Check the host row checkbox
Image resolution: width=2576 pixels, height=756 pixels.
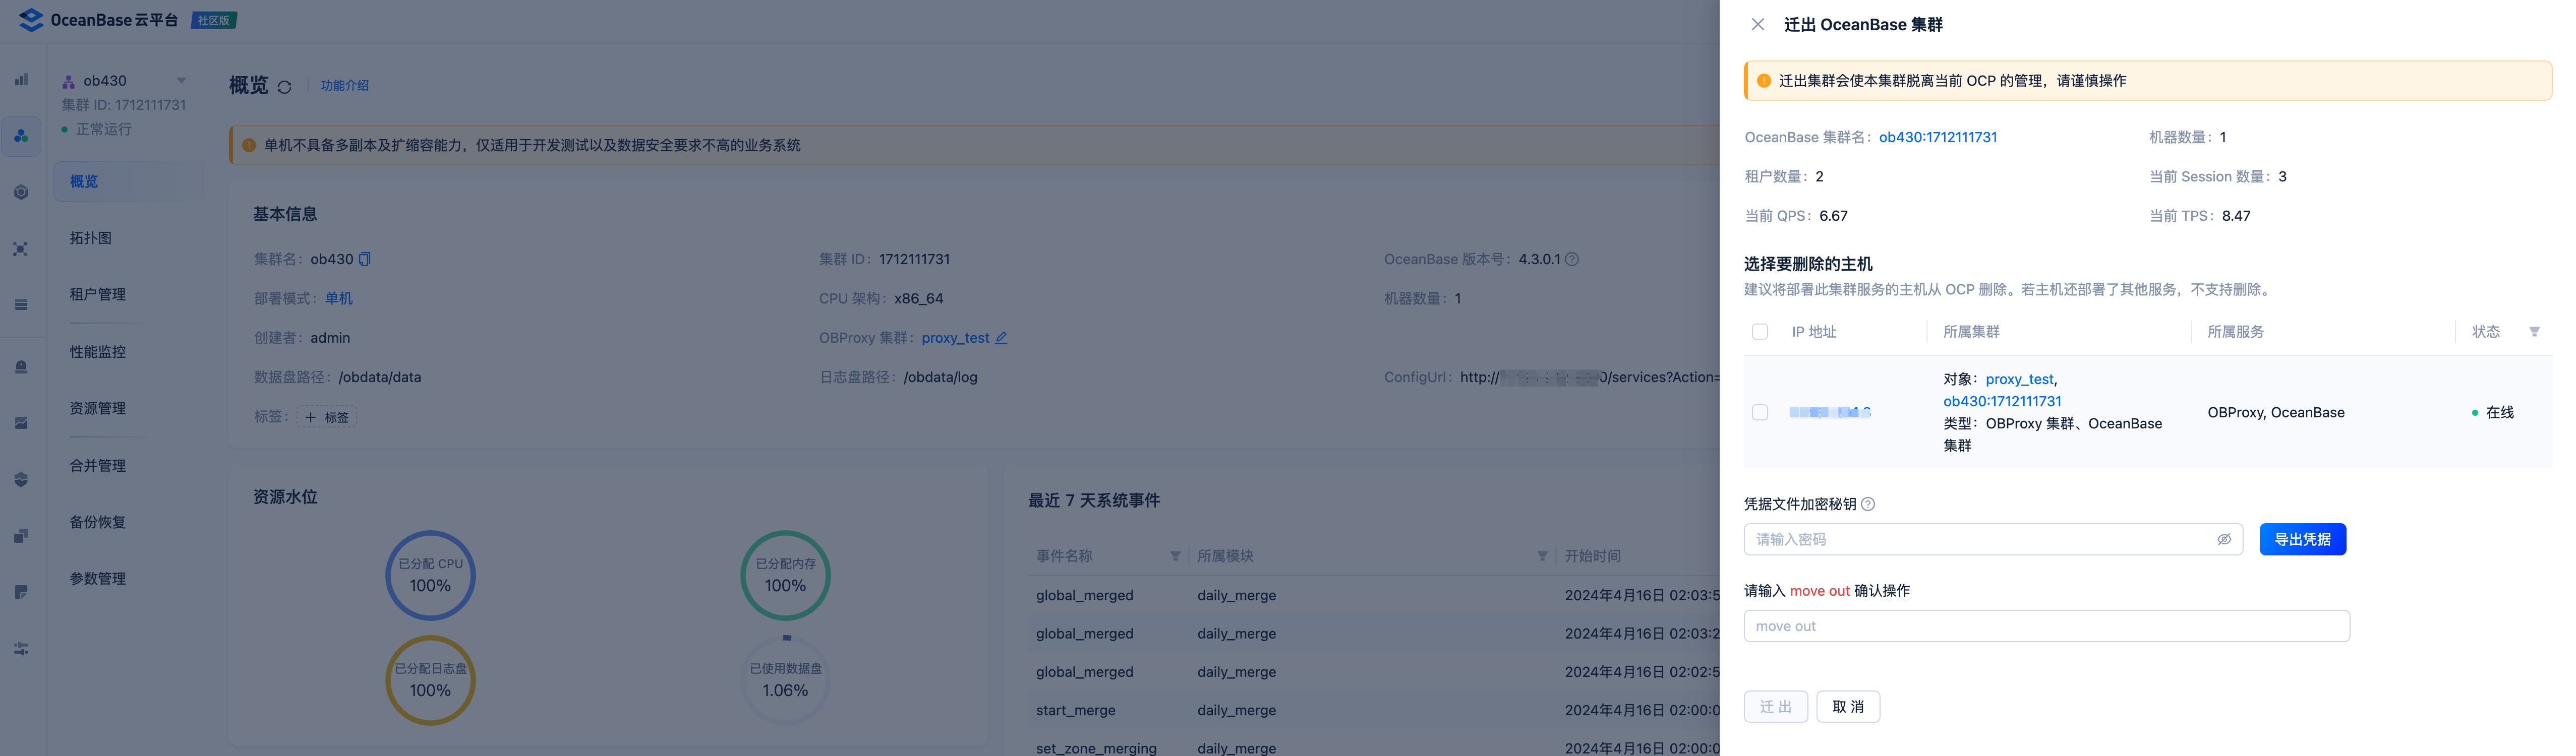[x=1760, y=412]
